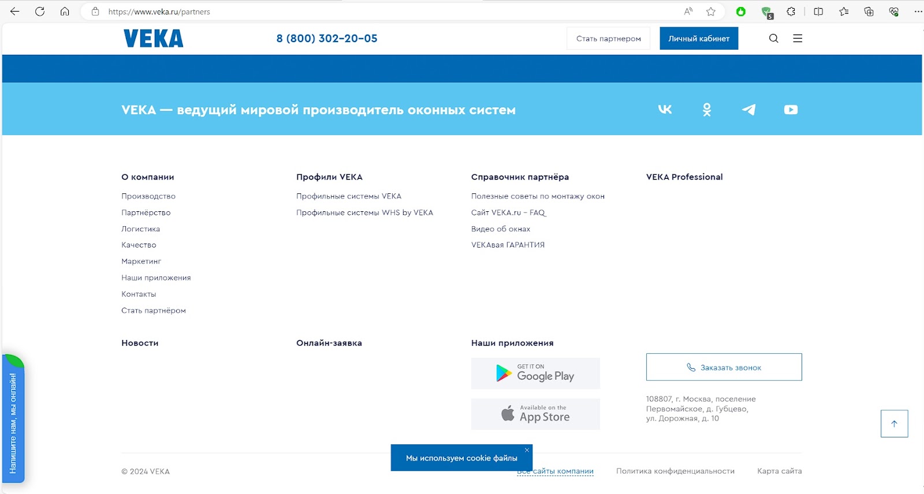Open the Collections icon
The height and width of the screenshot is (494, 924).
[869, 12]
